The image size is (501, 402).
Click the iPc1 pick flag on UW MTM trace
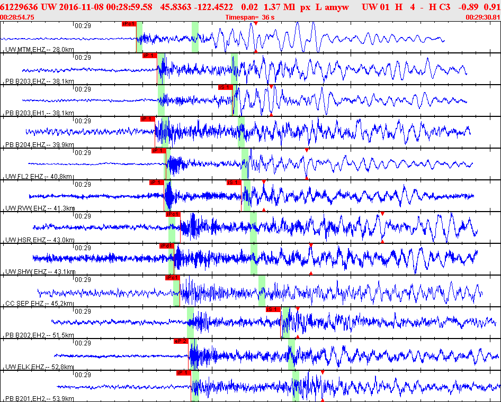point(129,24)
